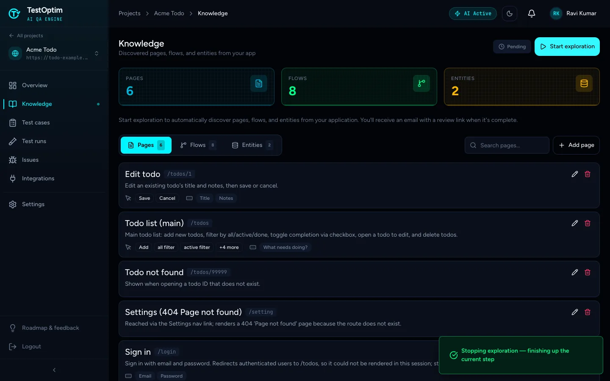Click the /todos/99999 route label
The image size is (610, 381).
click(x=209, y=272)
